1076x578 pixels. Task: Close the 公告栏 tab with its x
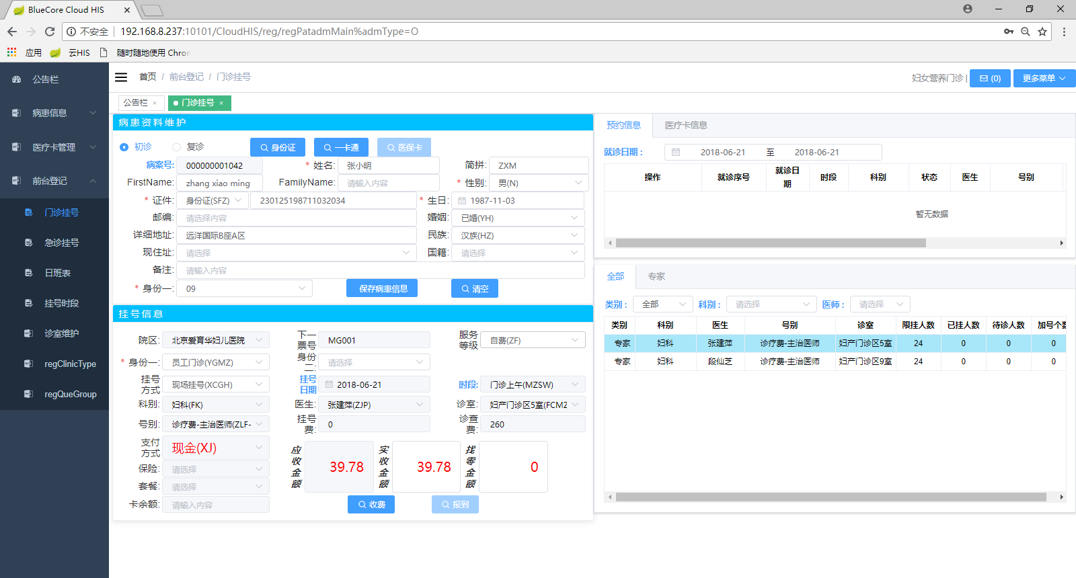click(x=155, y=103)
